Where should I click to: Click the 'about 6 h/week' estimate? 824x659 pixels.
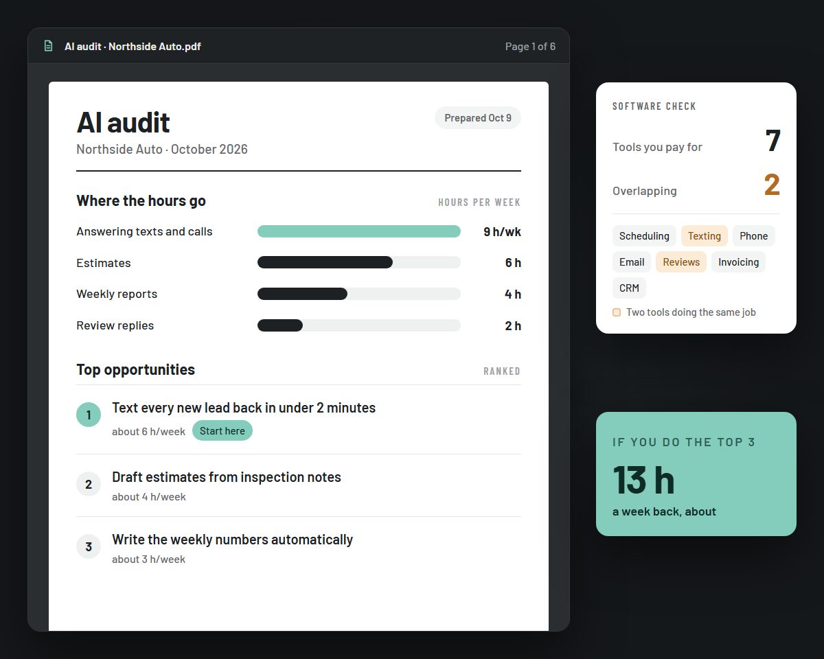[148, 432]
